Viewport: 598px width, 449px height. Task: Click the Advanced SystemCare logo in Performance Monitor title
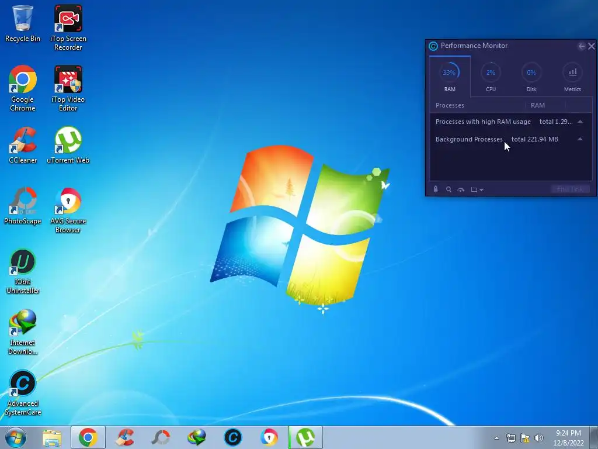pos(433,46)
